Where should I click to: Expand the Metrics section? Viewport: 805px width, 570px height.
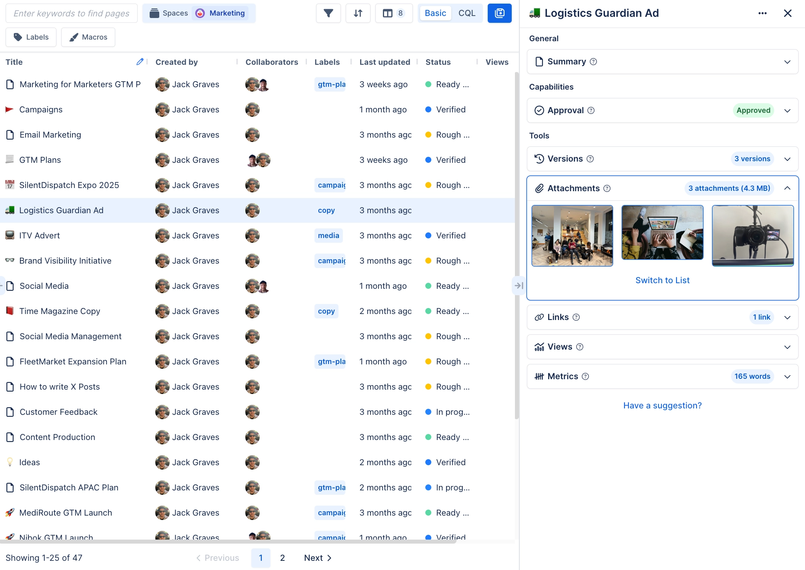click(x=787, y=376)
